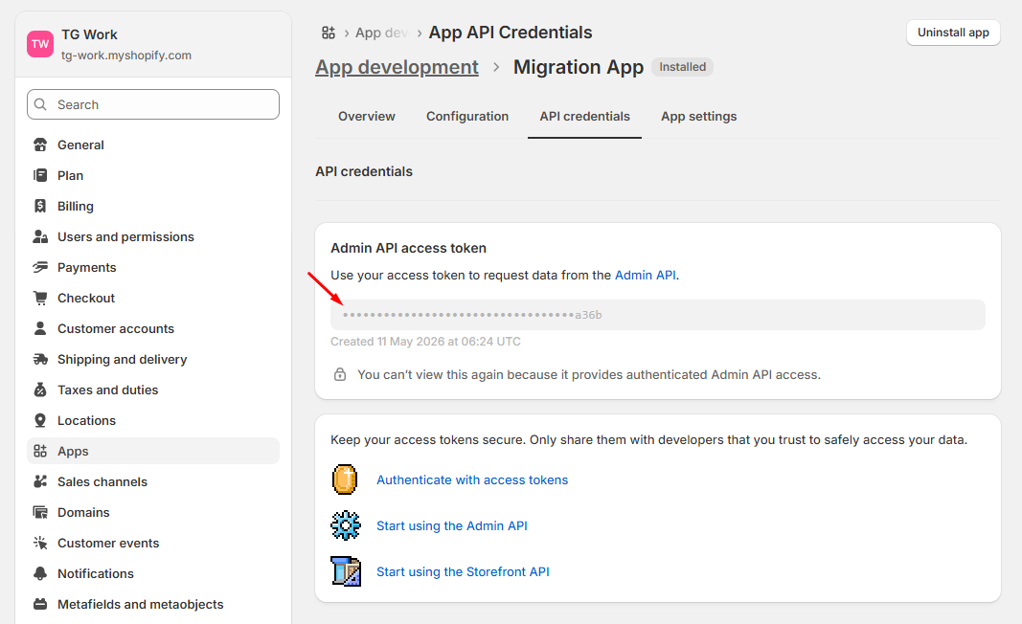Click the Metafields and metaobjects icon
1022x624 pixels.
pos(40,604)
